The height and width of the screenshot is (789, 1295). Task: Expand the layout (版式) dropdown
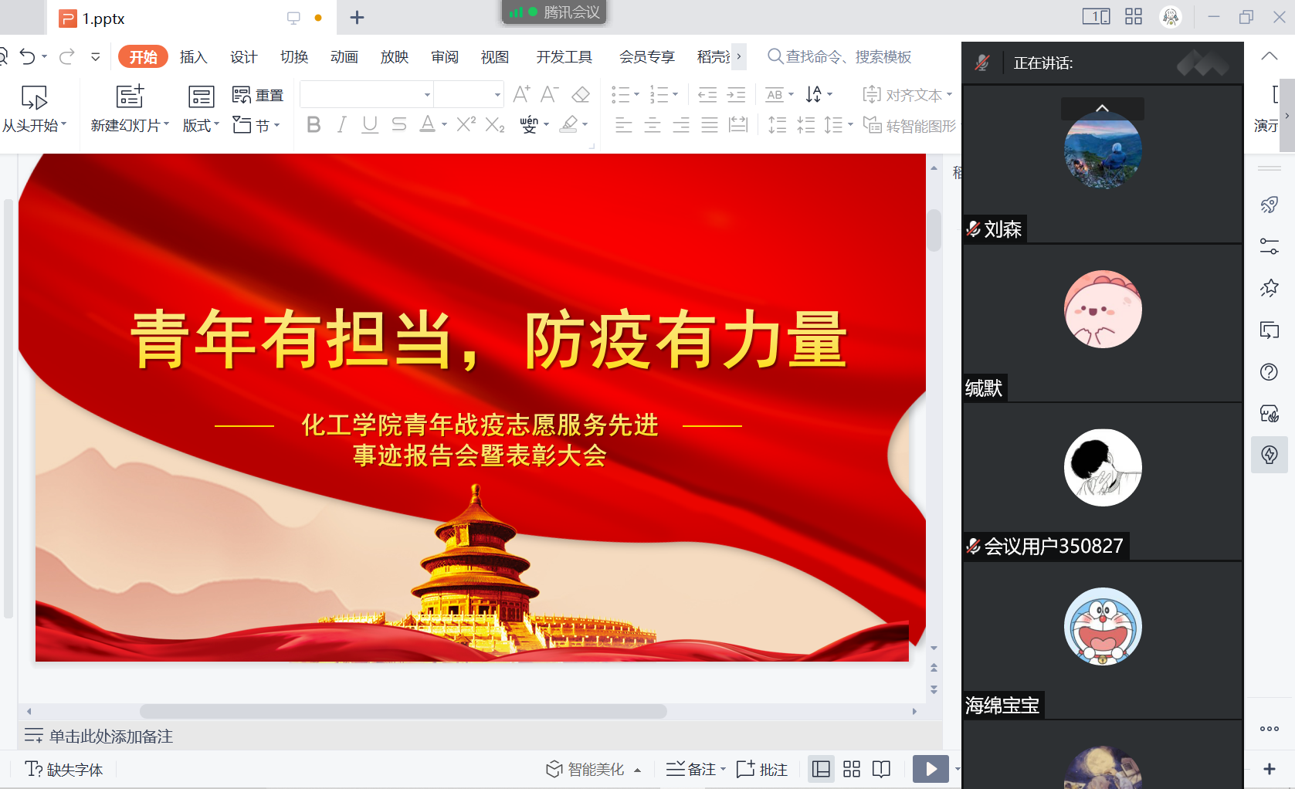201,125
